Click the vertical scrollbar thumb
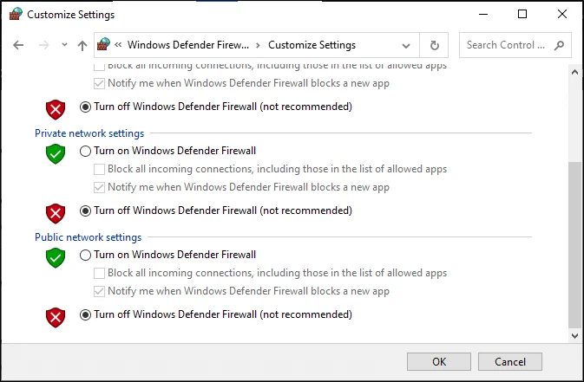This screenshot has width=584, height=382. (x=574, y=245)
